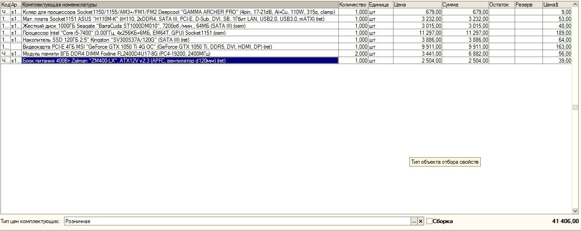The image size is (581, 231).
Task: Select the Intel Core i5-7400 processor row
Action: coord(179,33)
